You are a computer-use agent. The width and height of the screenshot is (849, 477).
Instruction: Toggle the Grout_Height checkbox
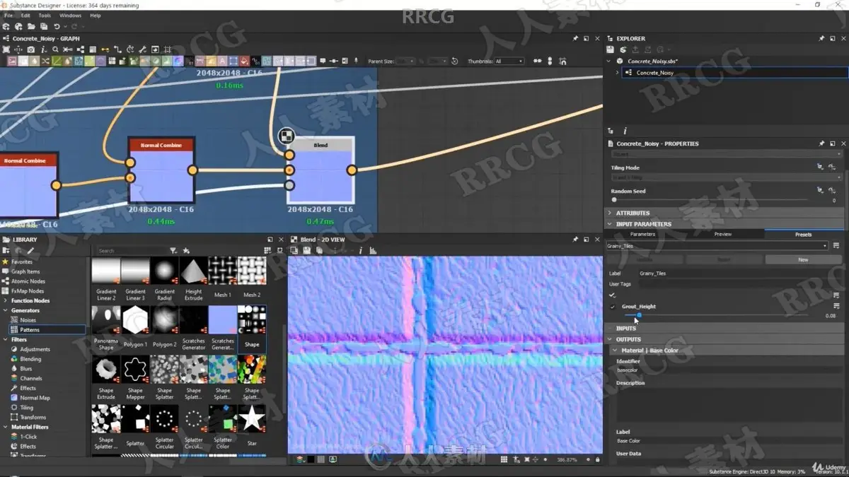[x=613, y=307]
